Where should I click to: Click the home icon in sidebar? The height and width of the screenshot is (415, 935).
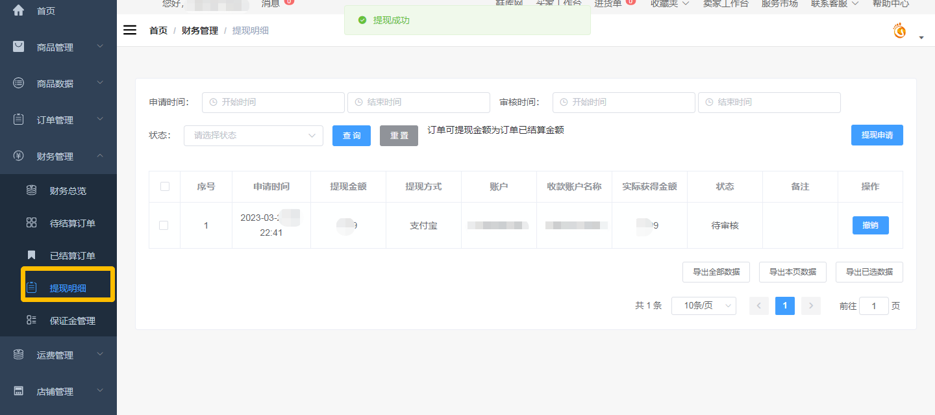click(x=19, y=10)
